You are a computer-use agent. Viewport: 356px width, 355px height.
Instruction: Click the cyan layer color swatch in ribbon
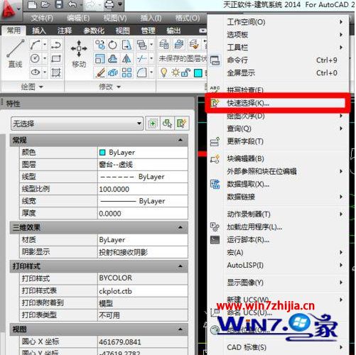pyautogui.click(x=198, y=73)
